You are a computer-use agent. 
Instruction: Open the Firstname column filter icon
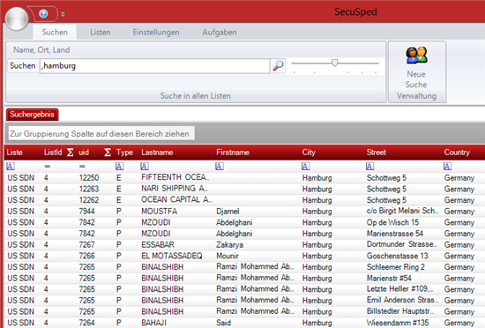click(220, 167)
